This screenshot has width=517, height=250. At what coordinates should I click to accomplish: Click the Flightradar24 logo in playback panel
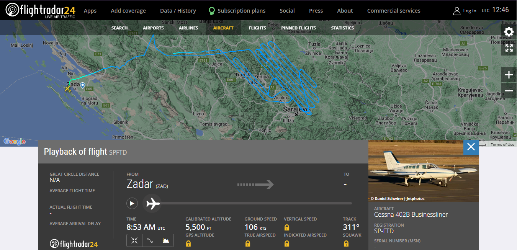(74, 244)
